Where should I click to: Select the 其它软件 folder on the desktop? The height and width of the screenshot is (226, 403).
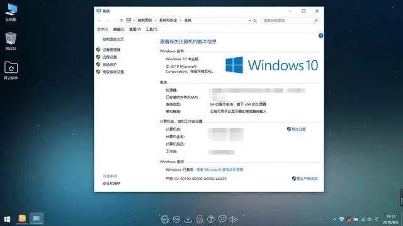pyautogui.click(x=11, y=70)
